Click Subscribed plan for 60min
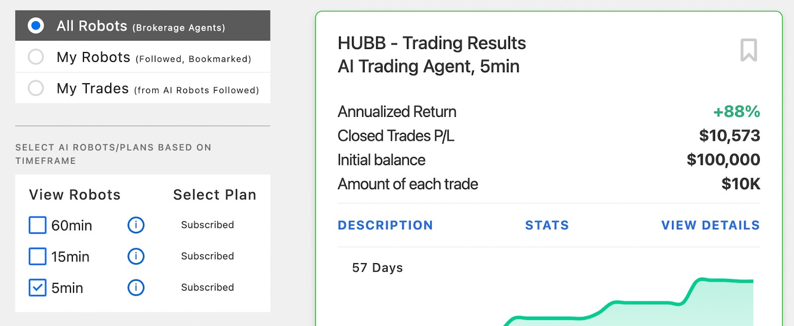The image size is (794, 326). (x=207, y=225)
